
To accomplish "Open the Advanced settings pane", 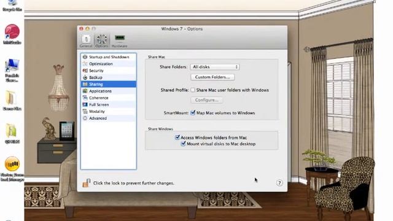I will click(x=109, y=118).
